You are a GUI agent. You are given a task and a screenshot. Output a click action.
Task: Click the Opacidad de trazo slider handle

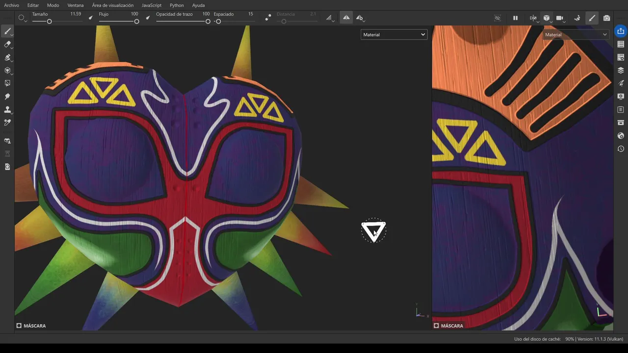click(x=208, y=22)
